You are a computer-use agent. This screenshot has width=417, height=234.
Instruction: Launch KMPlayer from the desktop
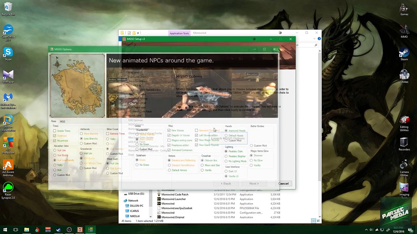[8, 77]
